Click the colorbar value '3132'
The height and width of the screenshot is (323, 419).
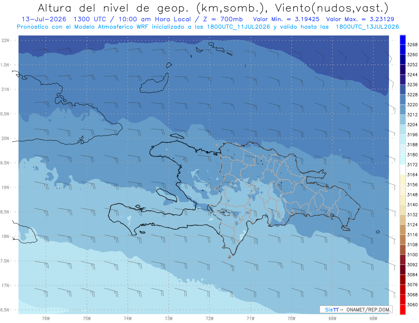pos(412,215)
